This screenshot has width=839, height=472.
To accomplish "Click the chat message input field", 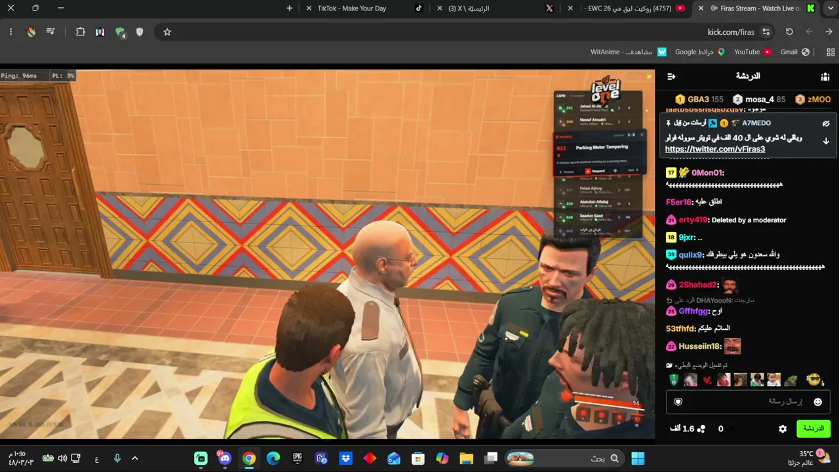I will point(749,402).
